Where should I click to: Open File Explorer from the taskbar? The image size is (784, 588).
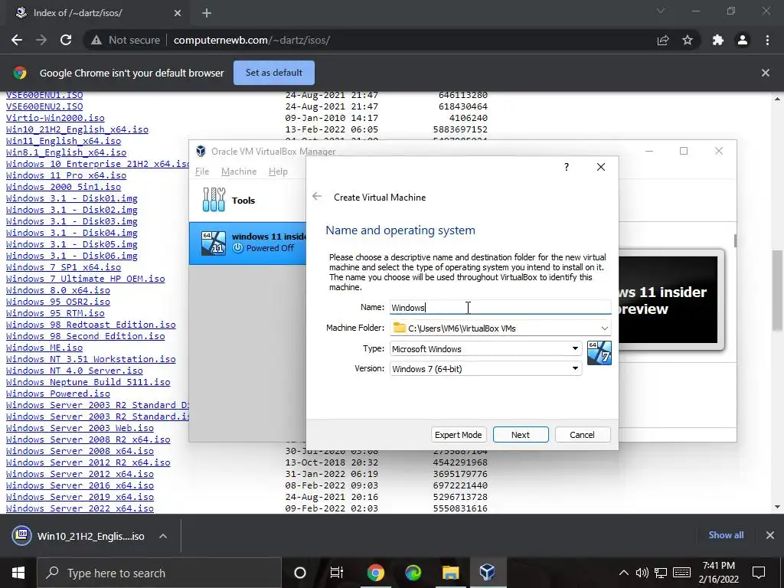tap(450, 573)
